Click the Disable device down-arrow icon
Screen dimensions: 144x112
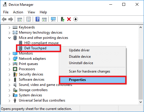pos(76,19)
